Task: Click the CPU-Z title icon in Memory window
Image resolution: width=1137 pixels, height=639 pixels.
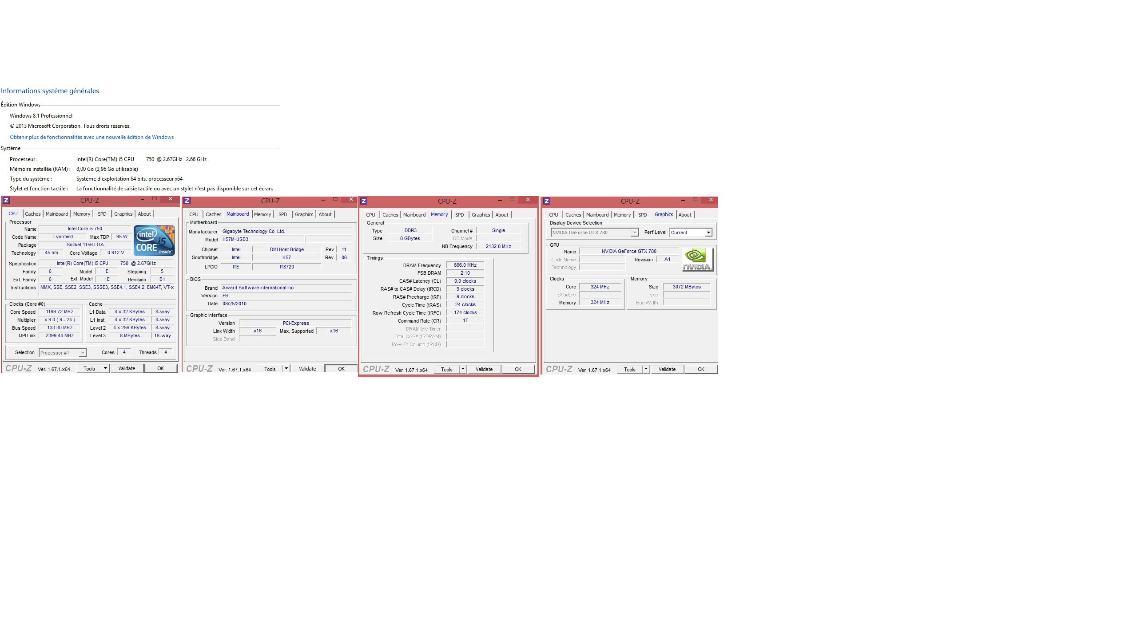Action: pyautogui.click(x=364, y=201)
